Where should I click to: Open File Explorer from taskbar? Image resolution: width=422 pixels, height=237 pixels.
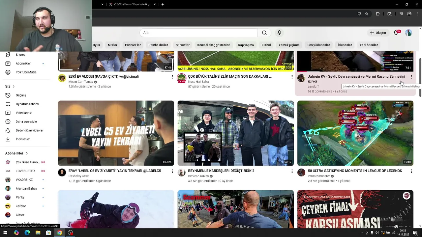pyautogui.click(x=38, y=233)
